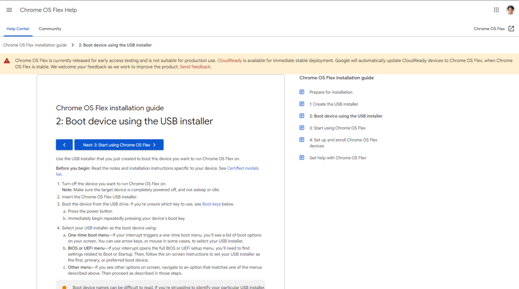Open the Chrome OS Flex product link
The image size is (519, 289).
[489, 29]
